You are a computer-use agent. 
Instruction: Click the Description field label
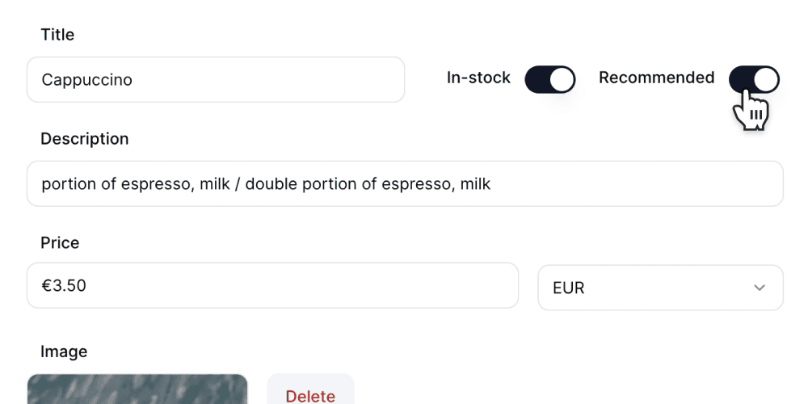(x=84, y=139)
